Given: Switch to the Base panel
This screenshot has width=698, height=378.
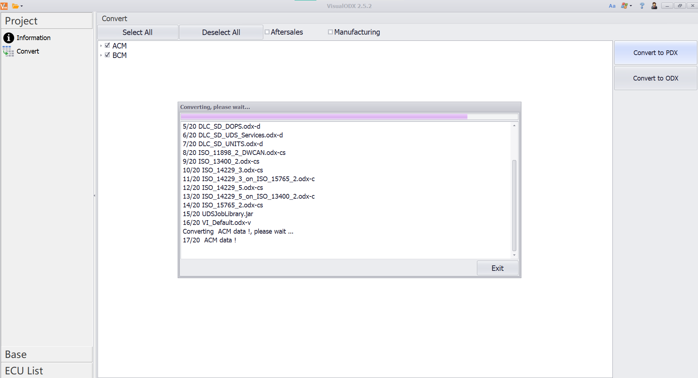Looking at the screenshot, I should coord(47,354).
